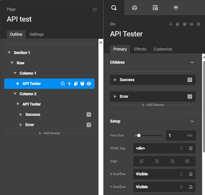This screenshot has height=195, width=205.
Task: Click the page export icon
Action: coord(95,10)
